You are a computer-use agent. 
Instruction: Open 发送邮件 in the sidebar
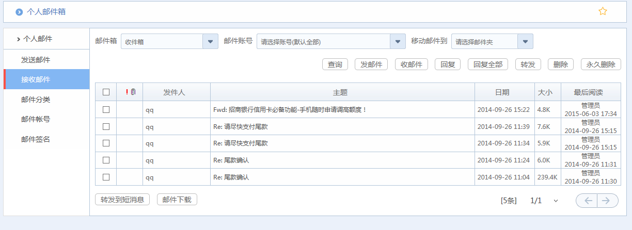click(x=46, y=60)
